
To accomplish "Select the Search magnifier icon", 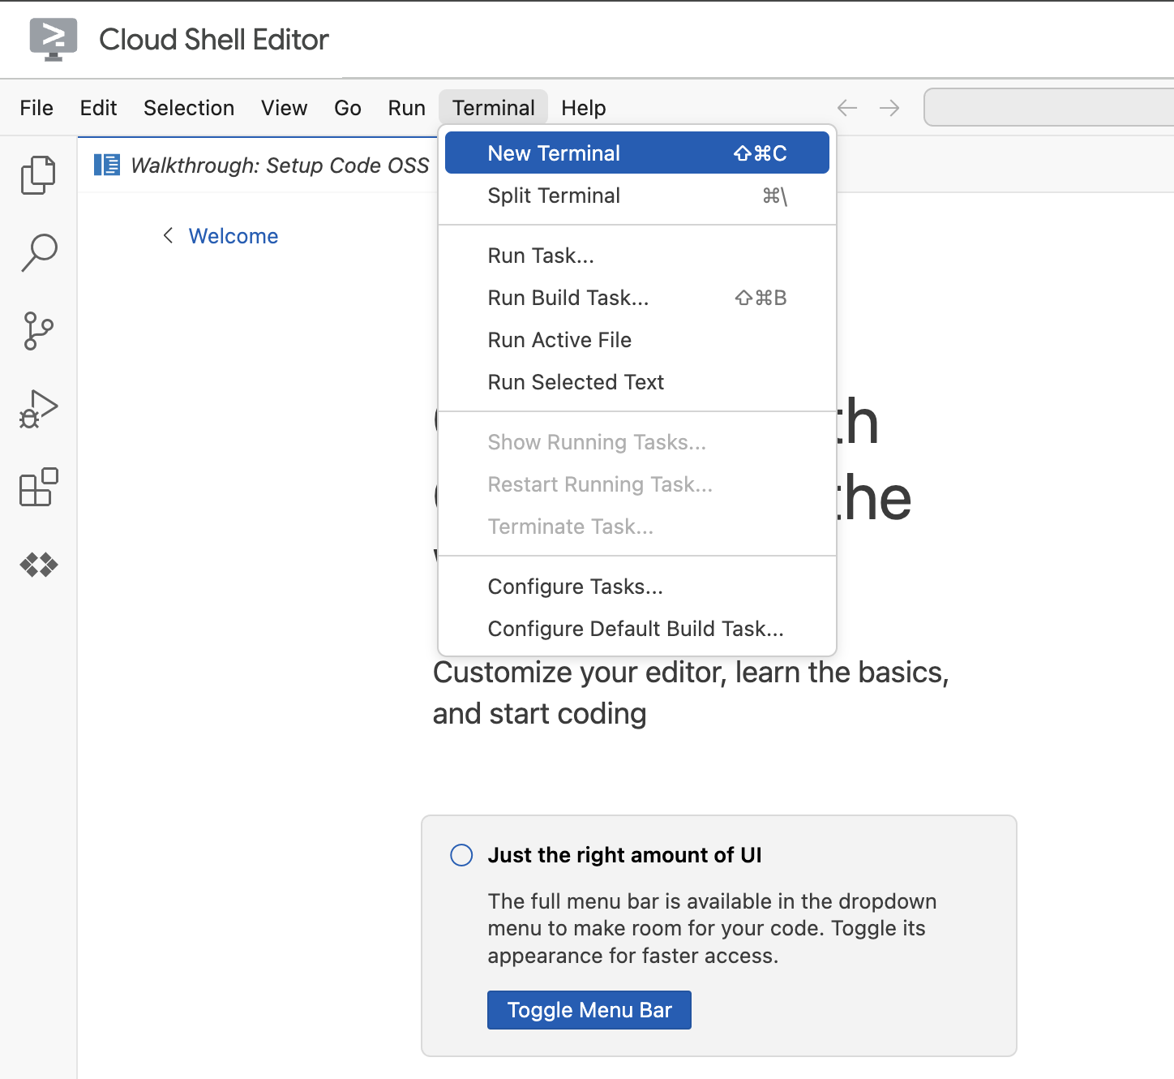I will 37,251.
